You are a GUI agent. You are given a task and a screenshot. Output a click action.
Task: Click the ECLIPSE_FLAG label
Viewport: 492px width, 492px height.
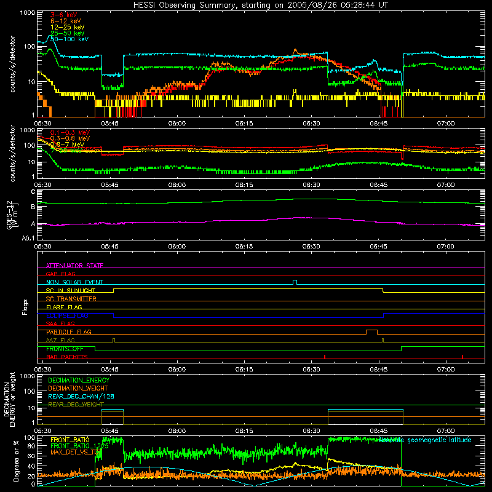pos(67,315)
